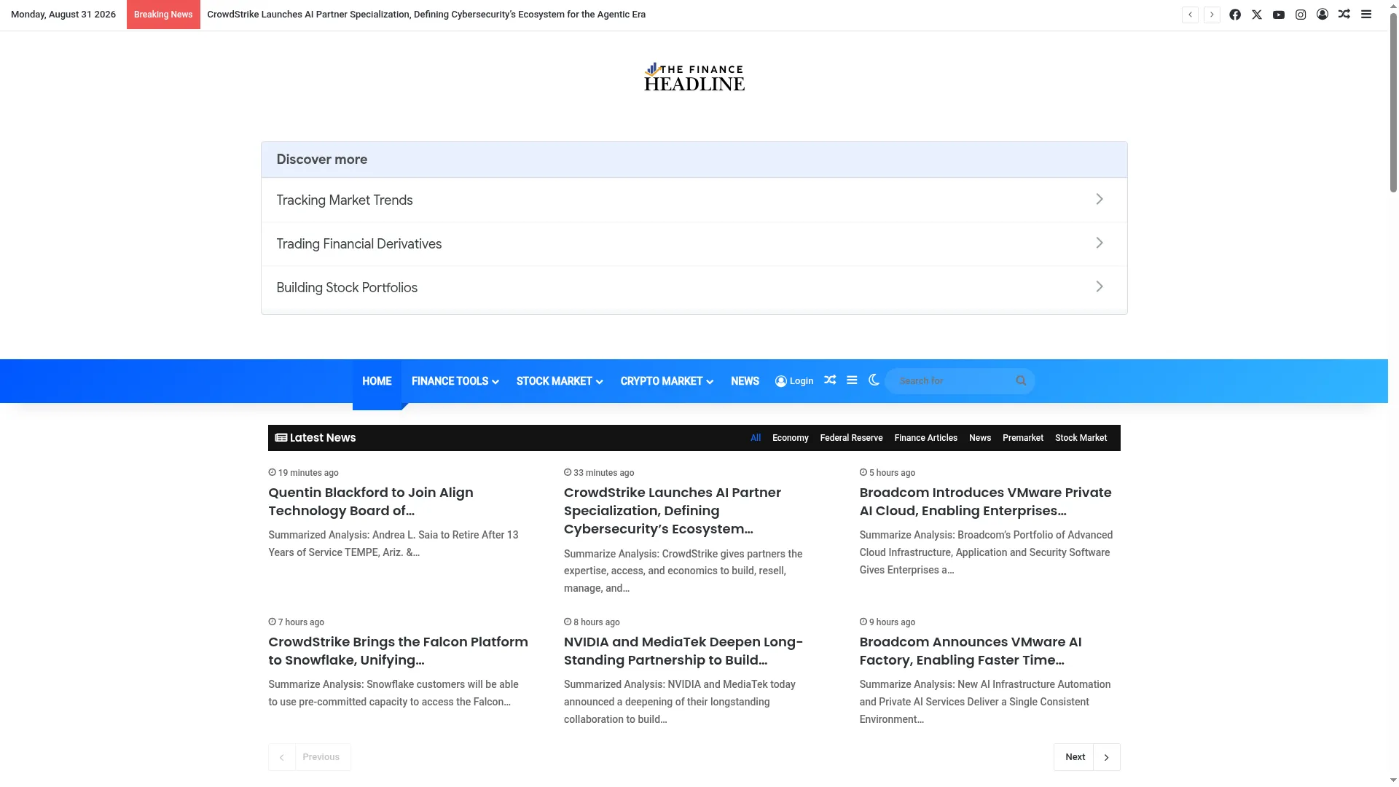Open the X (Twitter) icon in top bar

1257,15
